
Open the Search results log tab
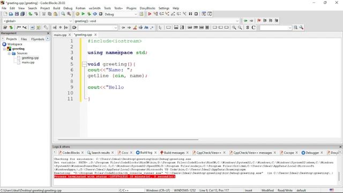100,153
